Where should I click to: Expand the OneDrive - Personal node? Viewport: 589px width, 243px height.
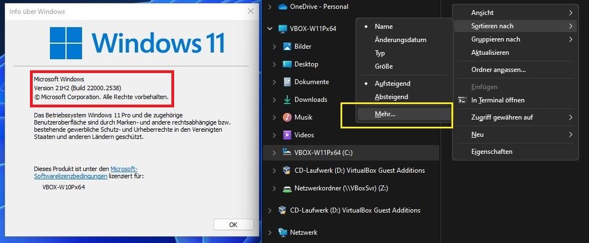tap(270, 7)
